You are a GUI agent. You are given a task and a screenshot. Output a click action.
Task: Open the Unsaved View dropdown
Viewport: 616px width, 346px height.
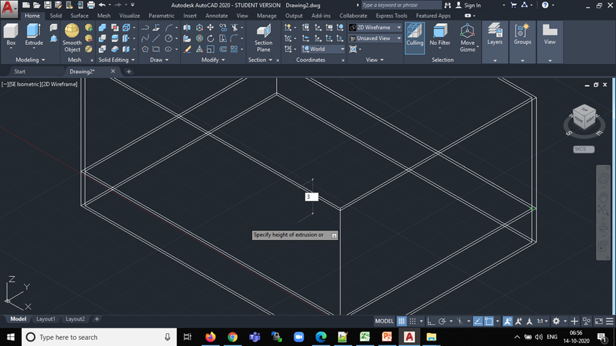coord(375,38)
